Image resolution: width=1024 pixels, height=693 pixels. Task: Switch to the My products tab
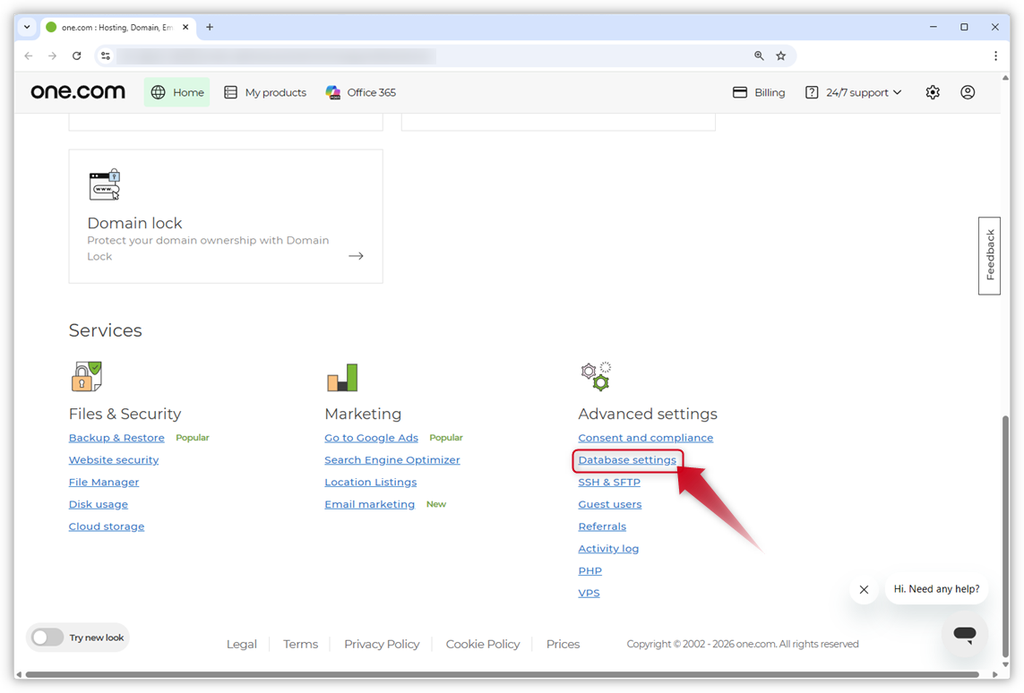pyautogui.click(x=264, y=92)
